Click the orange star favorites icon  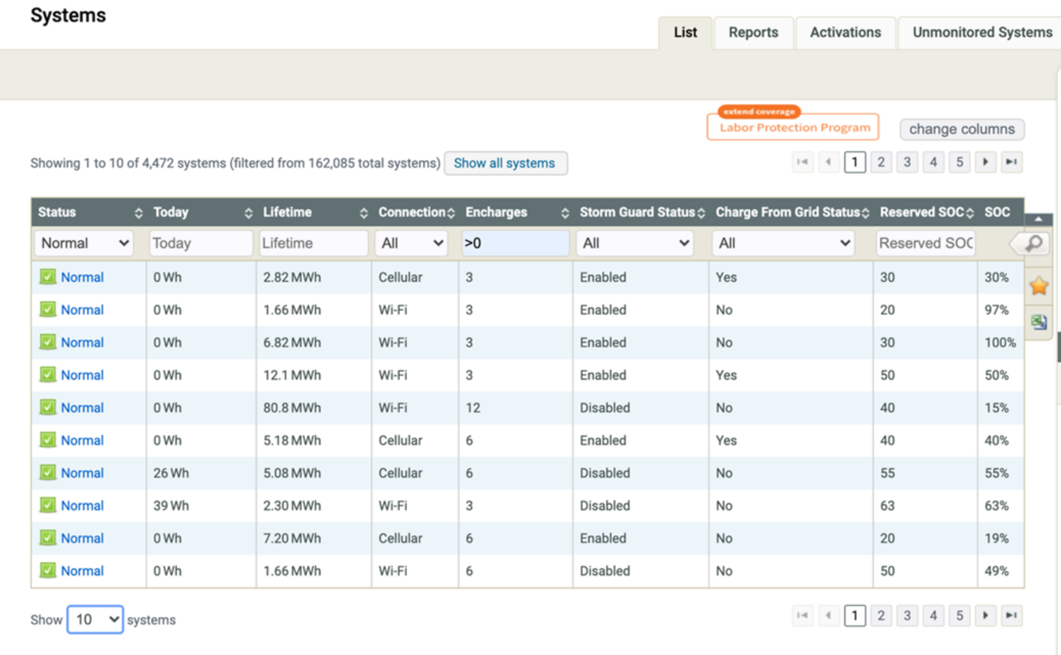(1039, 286)
